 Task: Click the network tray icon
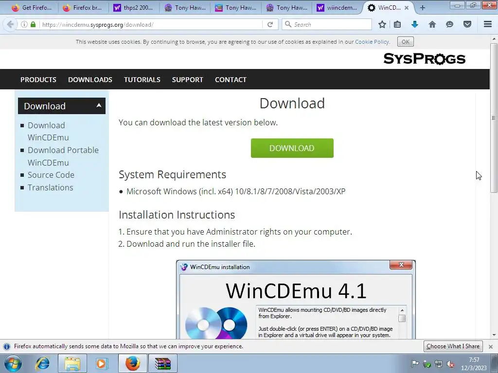[439, 364]
